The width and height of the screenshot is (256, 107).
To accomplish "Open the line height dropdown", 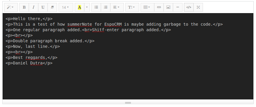I will coord(132,7).
